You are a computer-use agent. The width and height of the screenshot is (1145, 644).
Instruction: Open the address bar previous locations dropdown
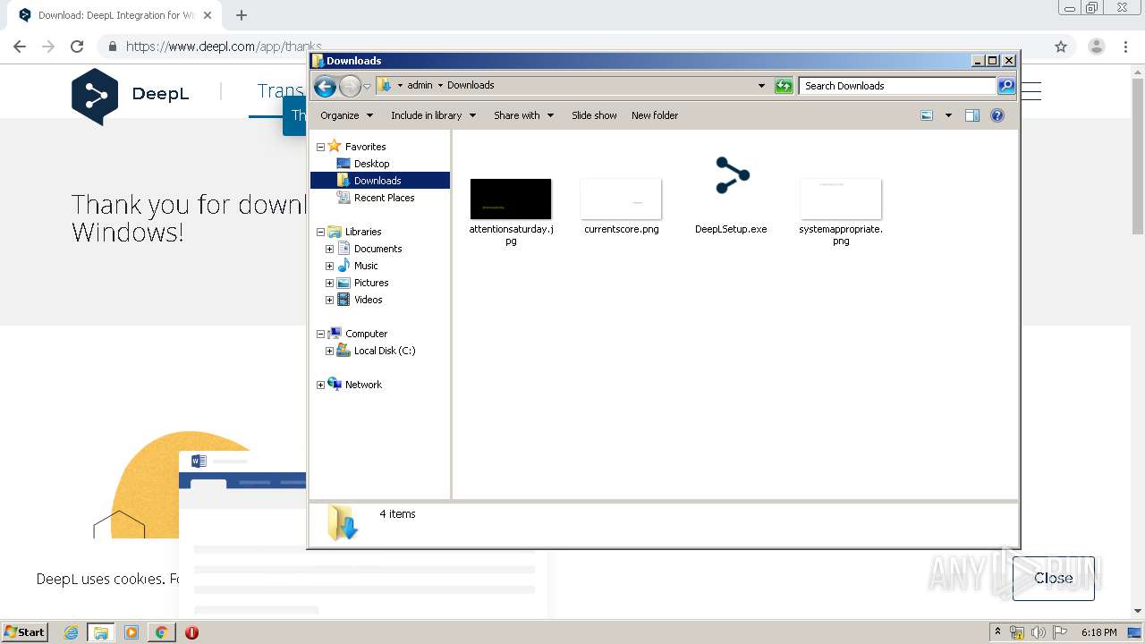(x=761, y=86)
